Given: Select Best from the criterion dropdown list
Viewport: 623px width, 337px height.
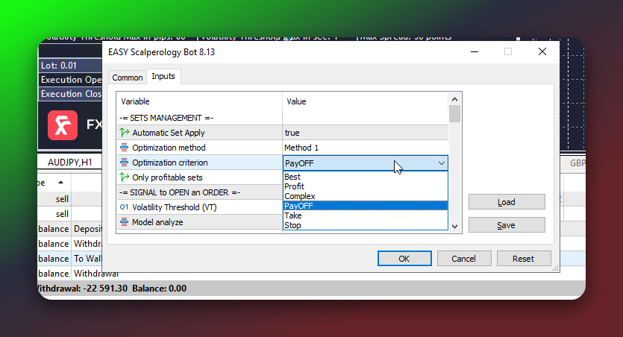Looking at the screenshot, I should 365,177.
